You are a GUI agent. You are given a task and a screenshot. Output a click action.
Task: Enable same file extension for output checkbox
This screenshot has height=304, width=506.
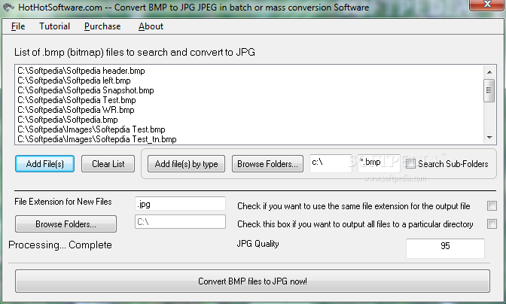(x=492, y=205)
